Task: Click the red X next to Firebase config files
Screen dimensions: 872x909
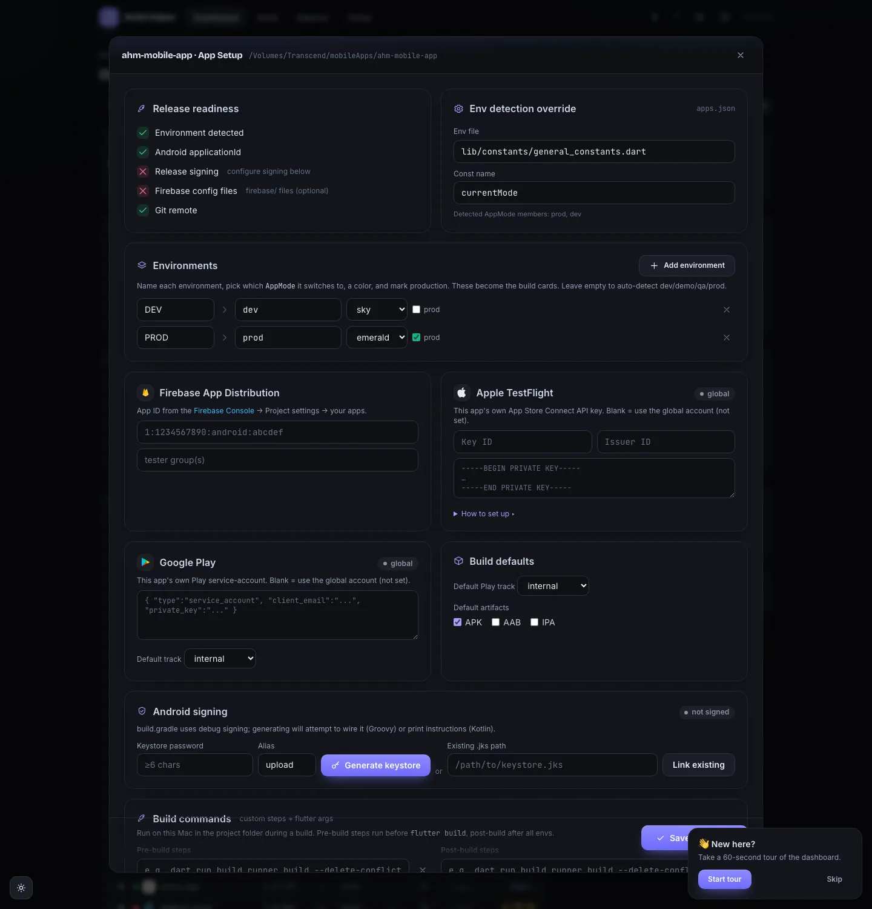Action: (143, 191)
